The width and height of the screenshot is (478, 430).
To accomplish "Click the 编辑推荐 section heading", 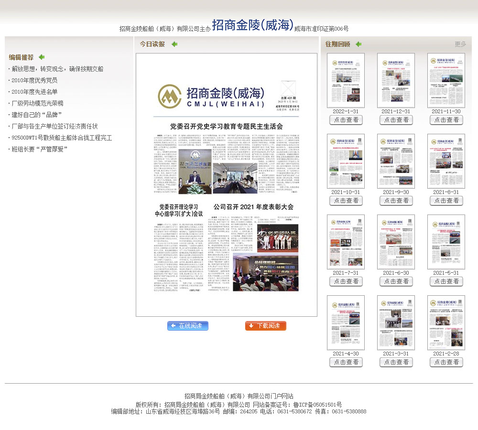I will (21, 57).
